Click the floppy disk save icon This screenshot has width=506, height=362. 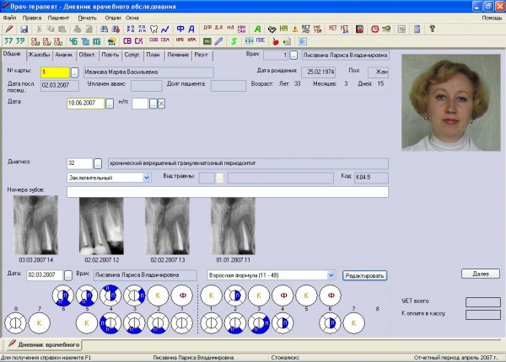pyautogui.click(x=24, y=29)
